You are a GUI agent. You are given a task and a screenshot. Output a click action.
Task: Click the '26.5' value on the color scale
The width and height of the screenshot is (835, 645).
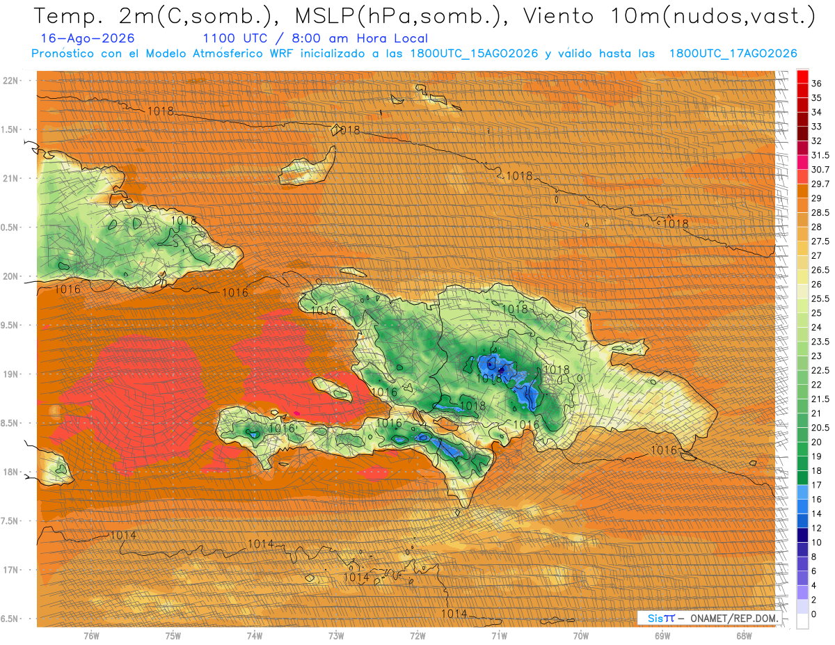(x=820, y=270)
